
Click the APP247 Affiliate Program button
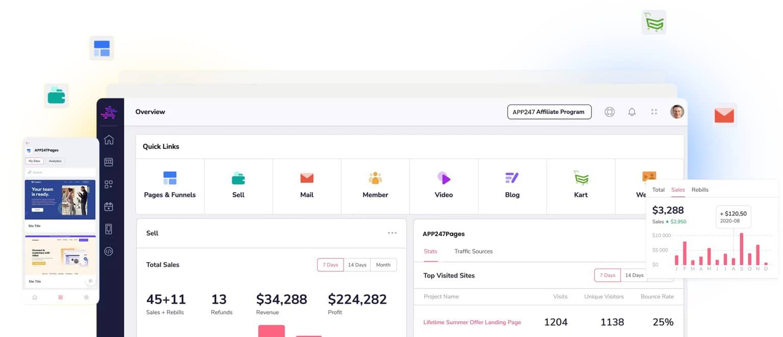coord(549,112)
